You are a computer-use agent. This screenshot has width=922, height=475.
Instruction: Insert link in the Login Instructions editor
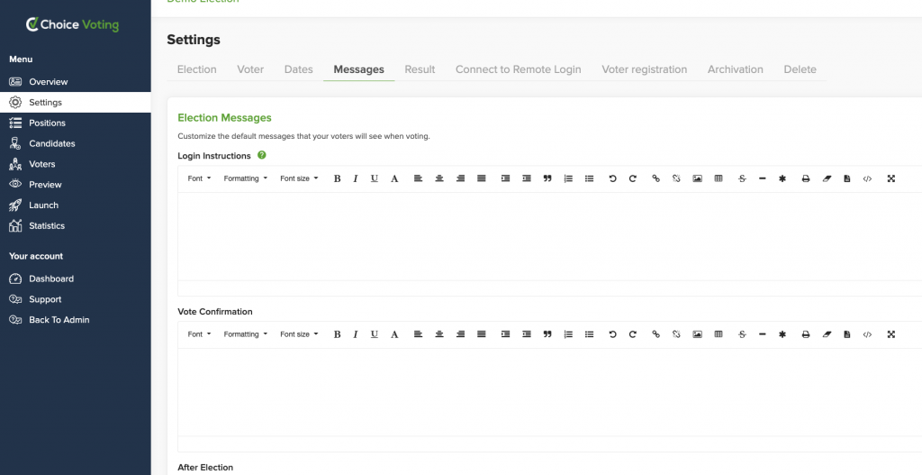tap(655, 178)
